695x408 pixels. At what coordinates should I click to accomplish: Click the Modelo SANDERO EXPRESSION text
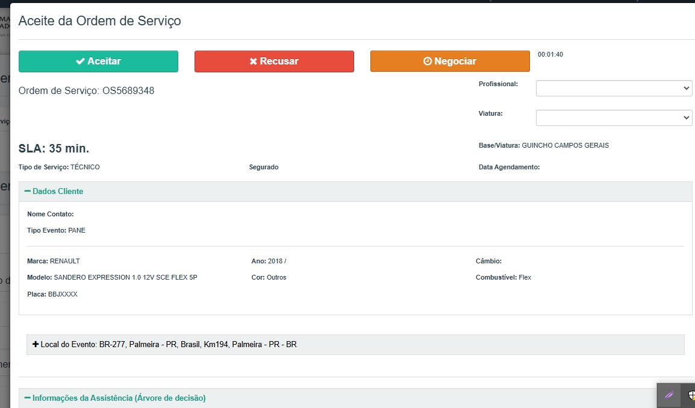(x=112, y=278)
